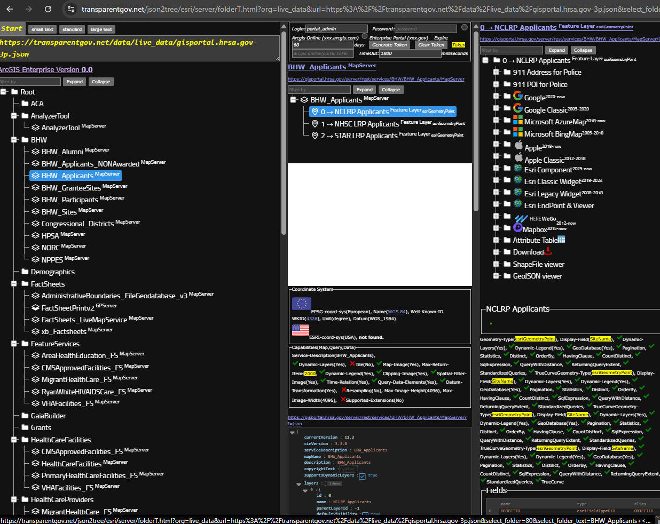Expand the 911 Address for Police folder
Screen dimensions: 660x524
pyautogui.click(x=496, y=72)
